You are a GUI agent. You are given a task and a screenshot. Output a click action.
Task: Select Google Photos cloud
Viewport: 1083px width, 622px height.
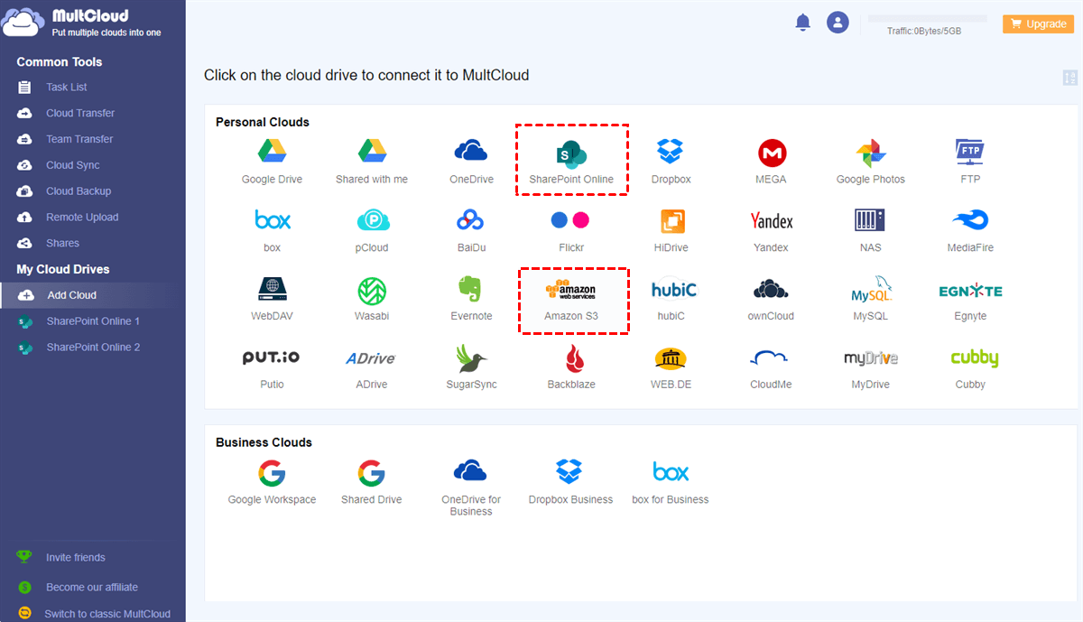click(871, 161)
